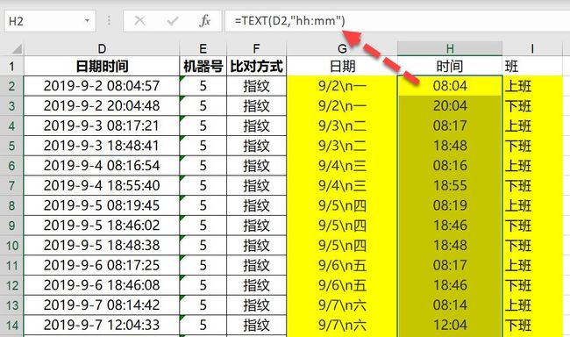Select cell 2019-9-5 18:48:38

coord(102,245)
